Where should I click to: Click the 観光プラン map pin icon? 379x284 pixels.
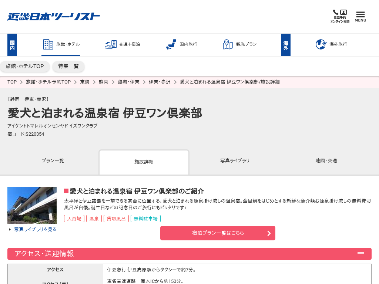[x=228, y=44]
